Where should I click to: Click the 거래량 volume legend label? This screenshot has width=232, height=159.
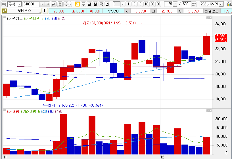coord(14,111)
